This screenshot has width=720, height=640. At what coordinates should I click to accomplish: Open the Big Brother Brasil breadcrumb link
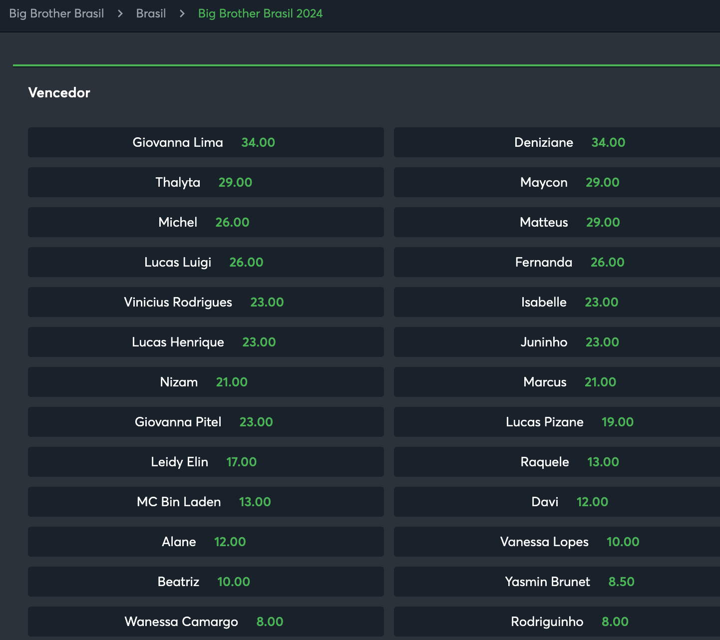[x=56, y=13]
